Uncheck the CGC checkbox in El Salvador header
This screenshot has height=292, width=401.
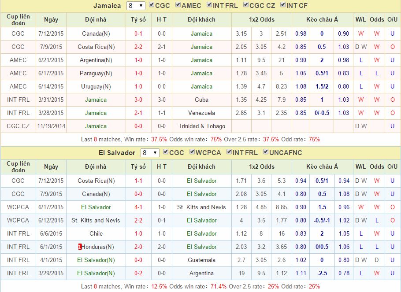click(x=166, y=152)
